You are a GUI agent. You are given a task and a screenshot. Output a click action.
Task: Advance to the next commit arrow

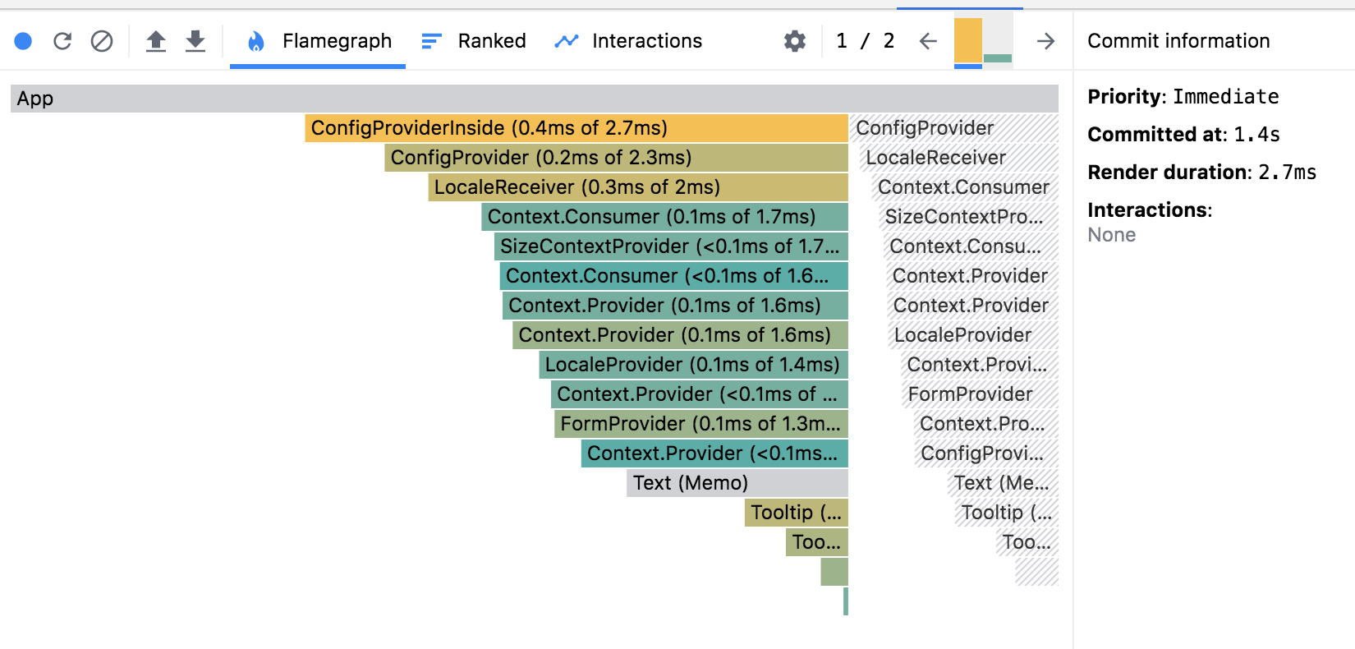click(x=1045, y=40)
